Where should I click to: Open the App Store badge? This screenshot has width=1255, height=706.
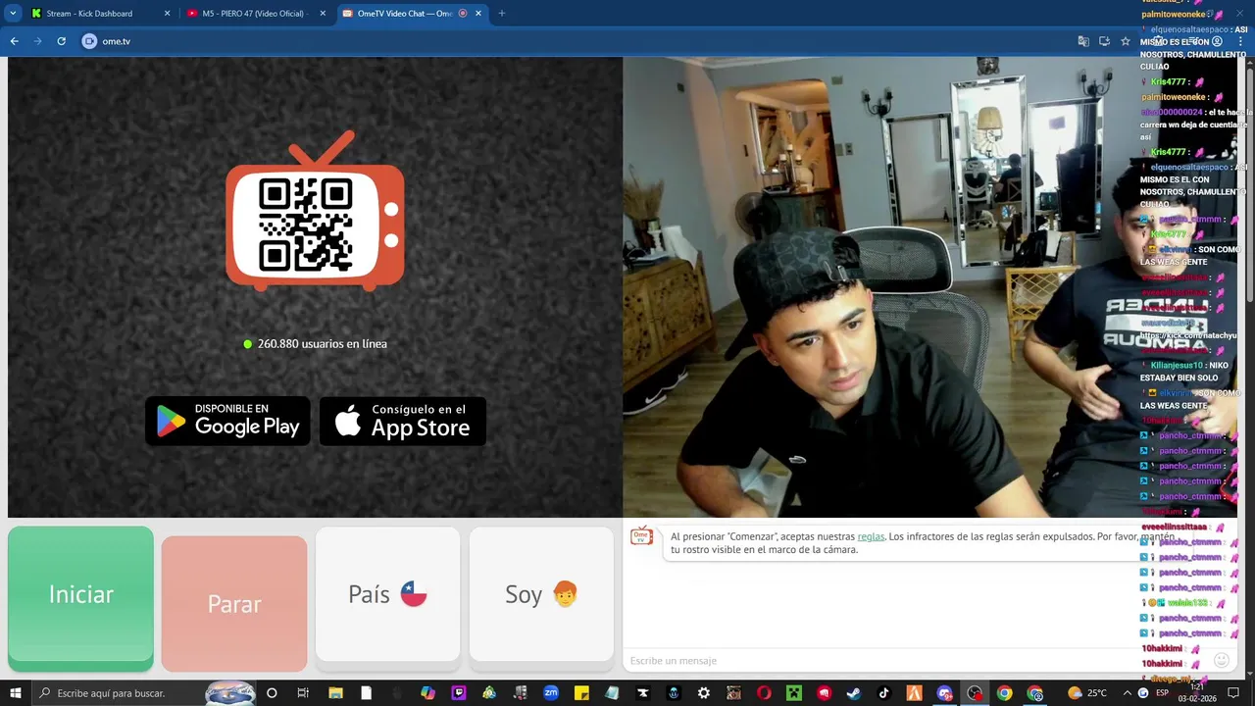pos(403,421)
